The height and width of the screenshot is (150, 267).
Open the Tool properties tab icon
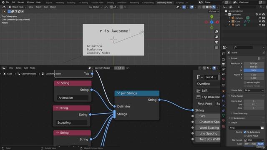[x=224, y=54]
